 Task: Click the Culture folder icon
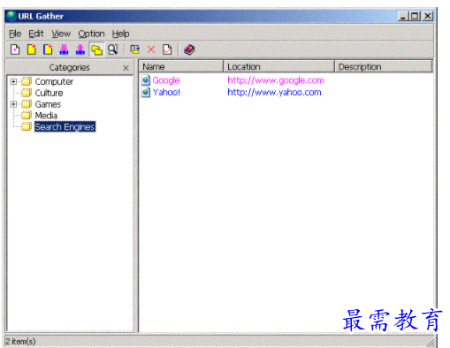27,93
